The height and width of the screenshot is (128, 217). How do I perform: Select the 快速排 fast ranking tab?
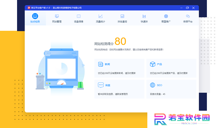coord(144,18)
